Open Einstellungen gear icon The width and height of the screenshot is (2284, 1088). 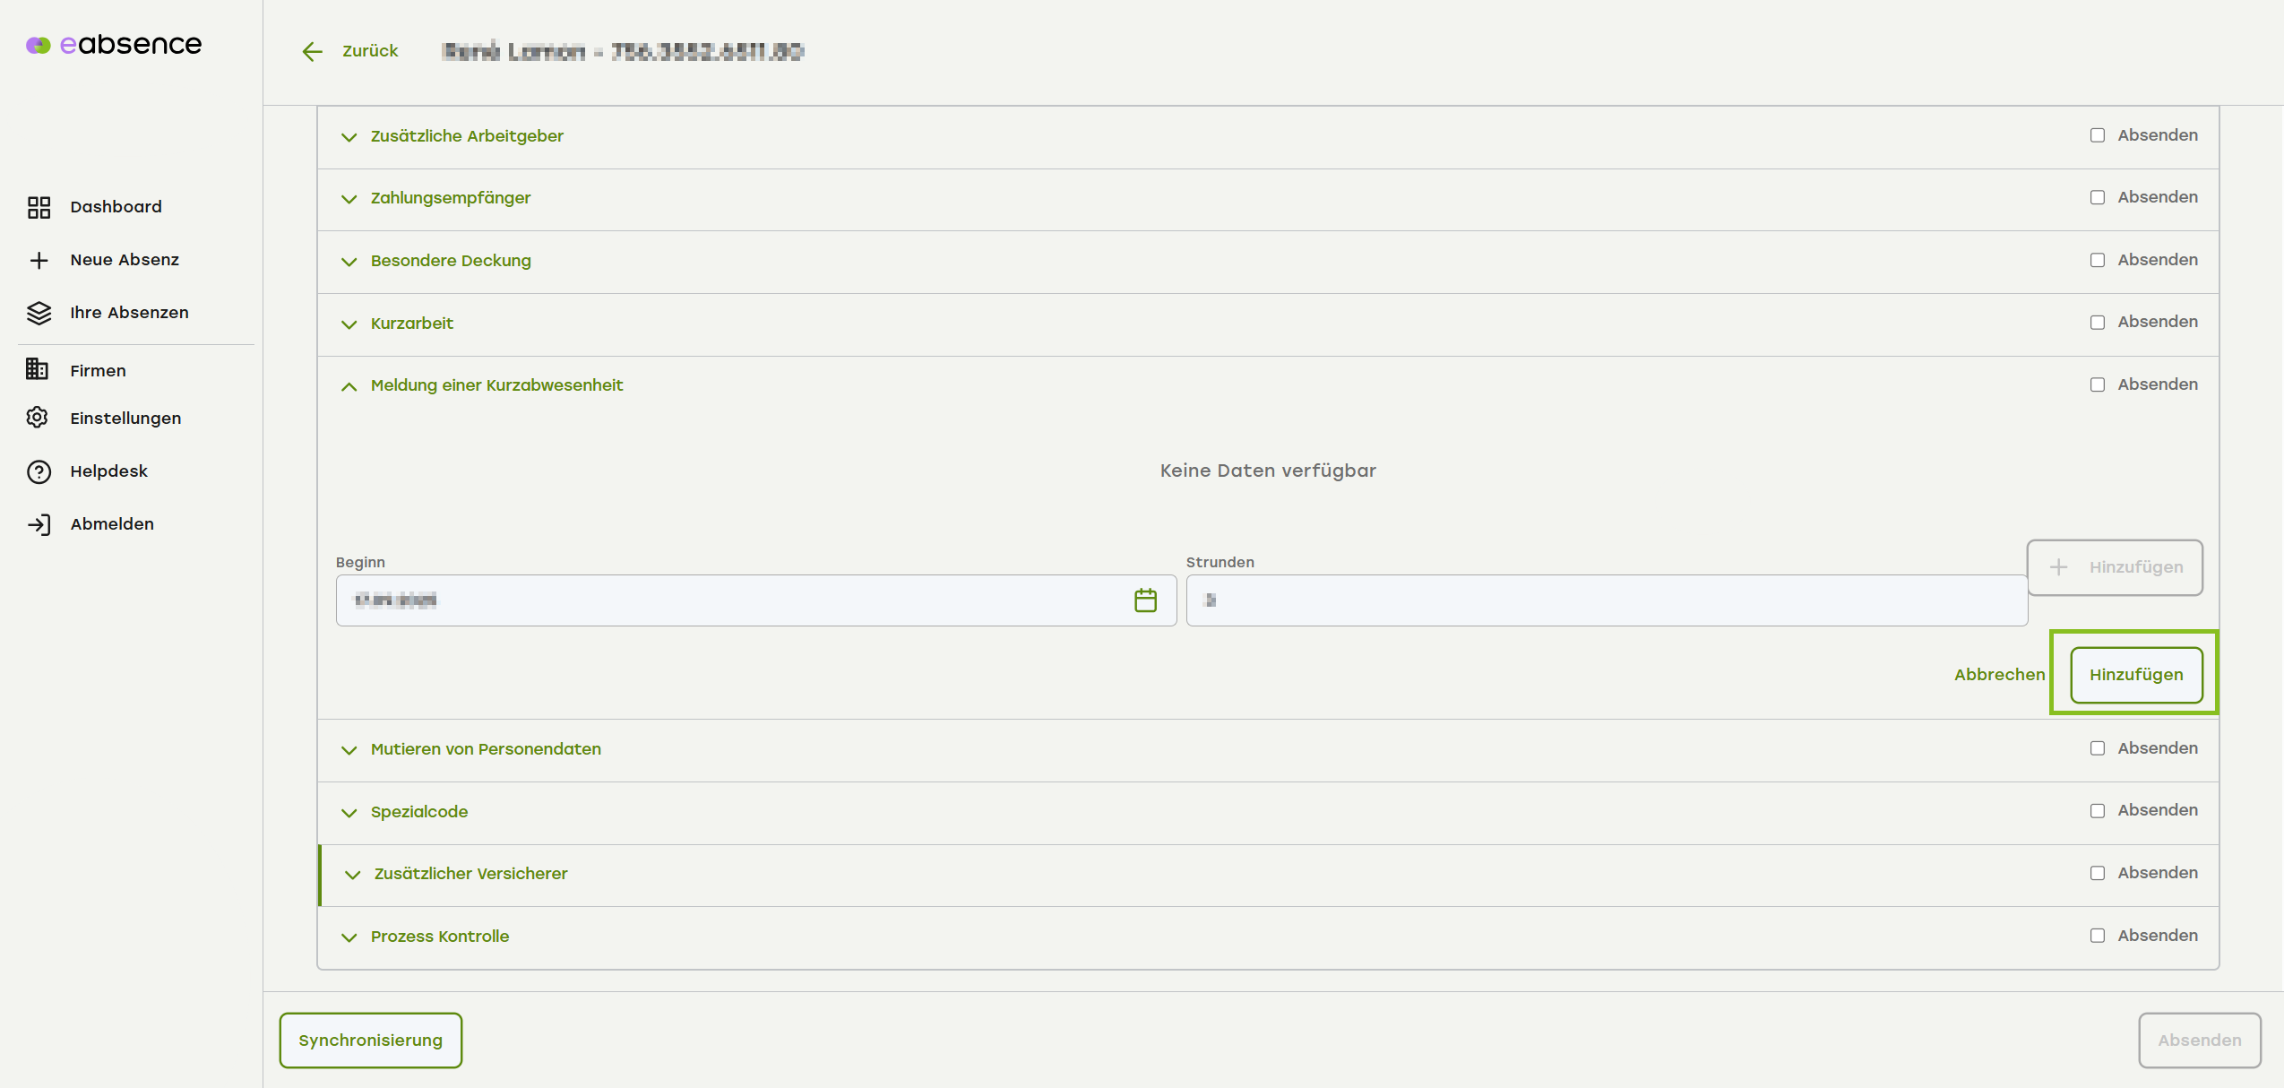pos(38,418)
